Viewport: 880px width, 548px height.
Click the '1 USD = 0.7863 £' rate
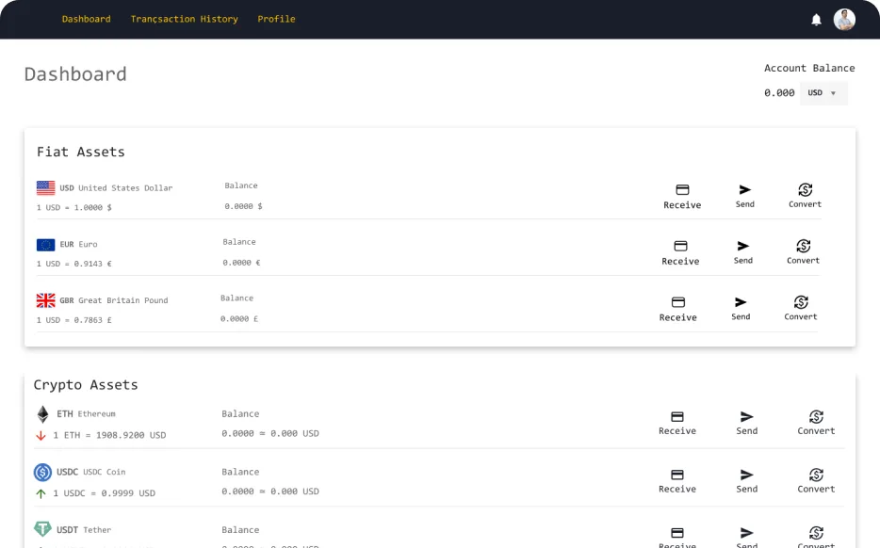pyautogui.click(x=74, y=320)
